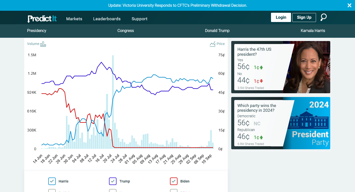Click the Trump legend label
The width and height of the screenshot is (355, 192).
coord(125,181)
